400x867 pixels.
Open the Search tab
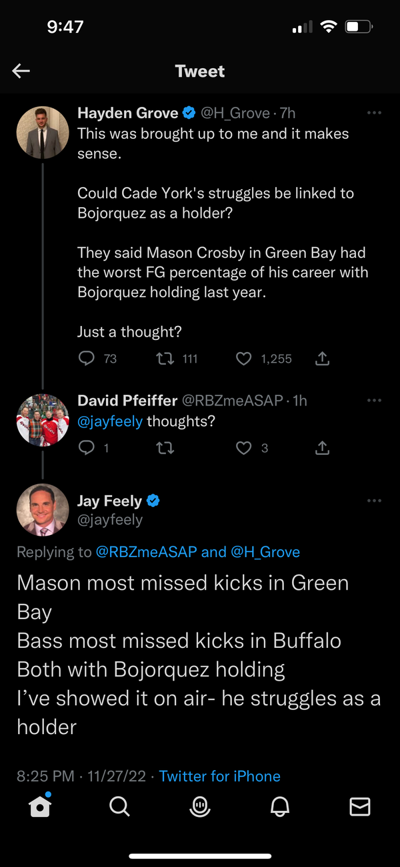(x=119, y=807)
